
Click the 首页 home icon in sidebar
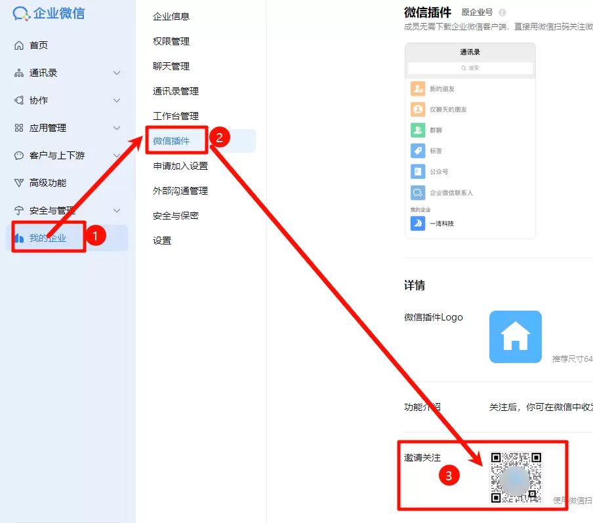18,45
